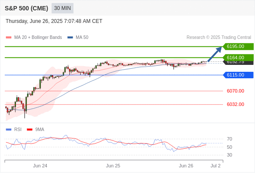Viewport: 255px width, 173px height.
Task: Click the 6195.00 green resistance label
Action: [238, 47]
